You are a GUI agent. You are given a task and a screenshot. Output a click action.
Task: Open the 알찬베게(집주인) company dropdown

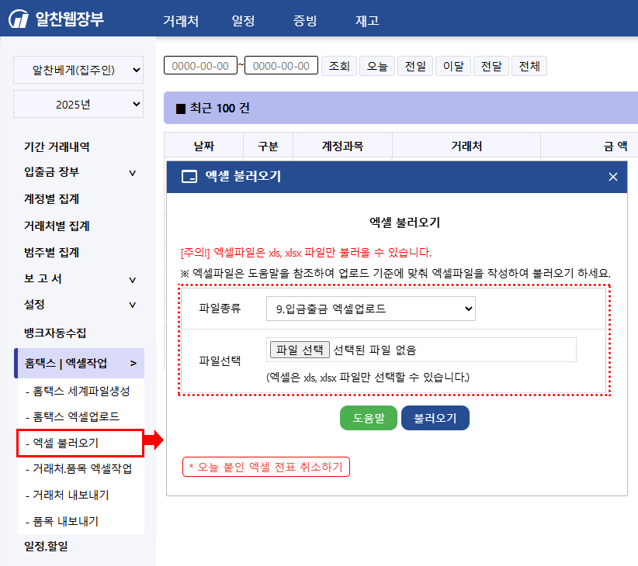(x=78, y=70)
